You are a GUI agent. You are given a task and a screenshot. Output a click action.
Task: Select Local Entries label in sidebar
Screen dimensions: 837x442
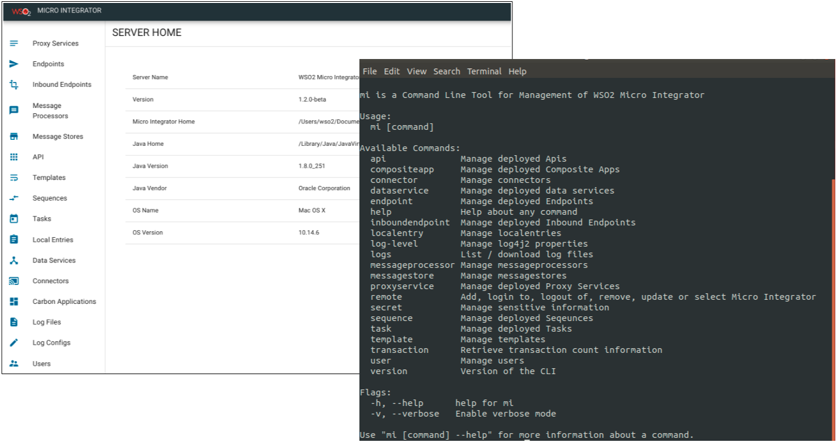53,240
